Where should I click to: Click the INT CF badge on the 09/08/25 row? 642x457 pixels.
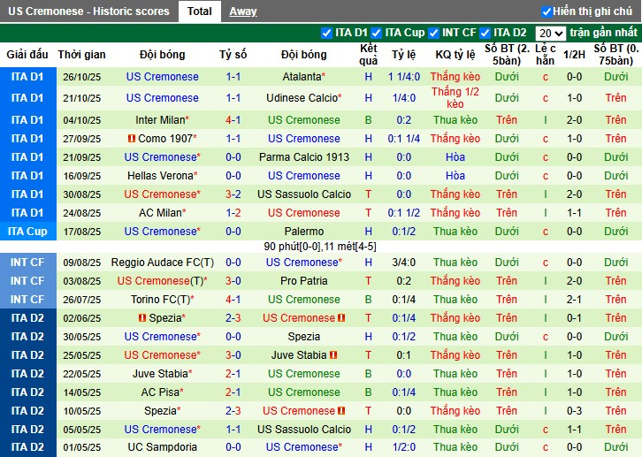coord(27,263)
